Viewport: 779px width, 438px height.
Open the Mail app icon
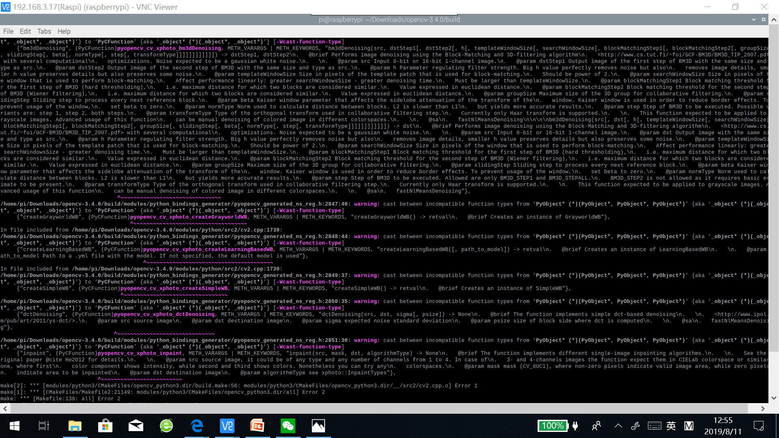click(x=136, y=426)
